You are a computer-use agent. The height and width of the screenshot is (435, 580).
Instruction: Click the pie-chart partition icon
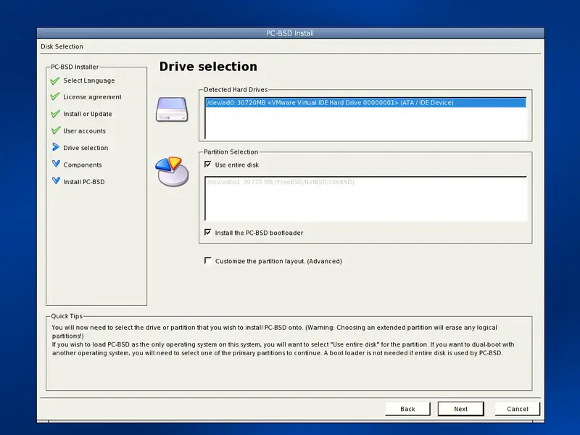[x=172, y=172]
